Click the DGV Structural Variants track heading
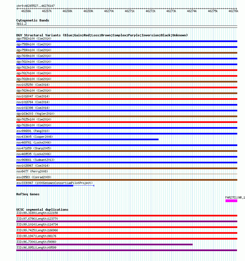 point(102,35)
